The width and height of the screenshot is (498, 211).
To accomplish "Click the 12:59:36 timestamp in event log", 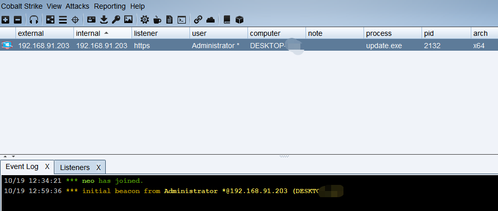I will tap(45, 191).
